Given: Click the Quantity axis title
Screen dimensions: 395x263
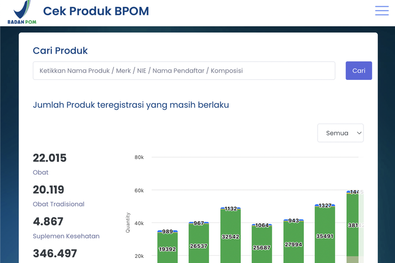Looking at the screenshot, I should (128, 222).
